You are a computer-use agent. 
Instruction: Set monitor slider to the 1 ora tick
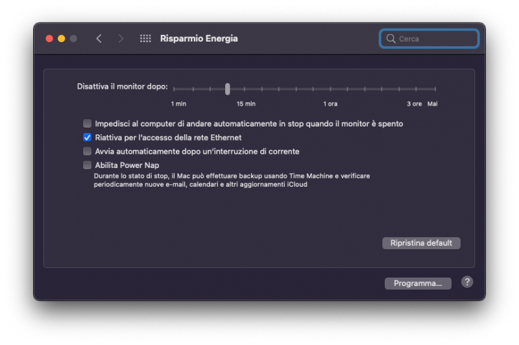330,89
